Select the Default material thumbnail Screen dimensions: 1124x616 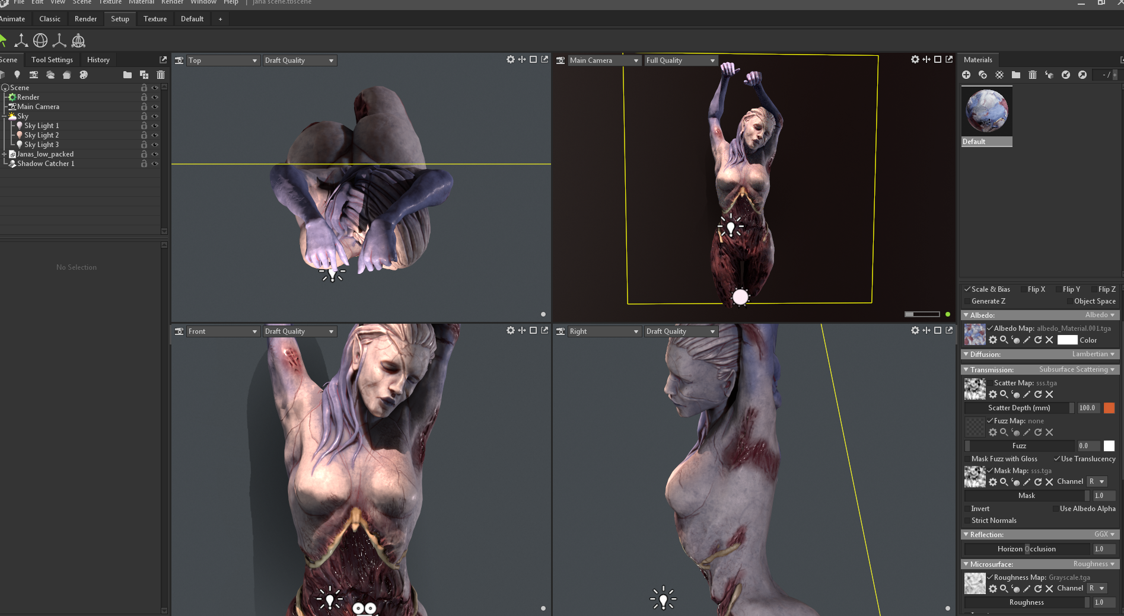pyautogui.click(x=986, y=111)
